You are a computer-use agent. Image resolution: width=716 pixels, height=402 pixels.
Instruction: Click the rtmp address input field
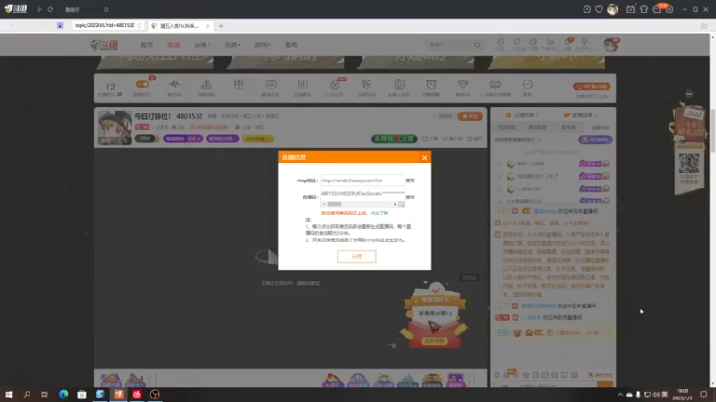pyautogui.click(x=362, y=180)
